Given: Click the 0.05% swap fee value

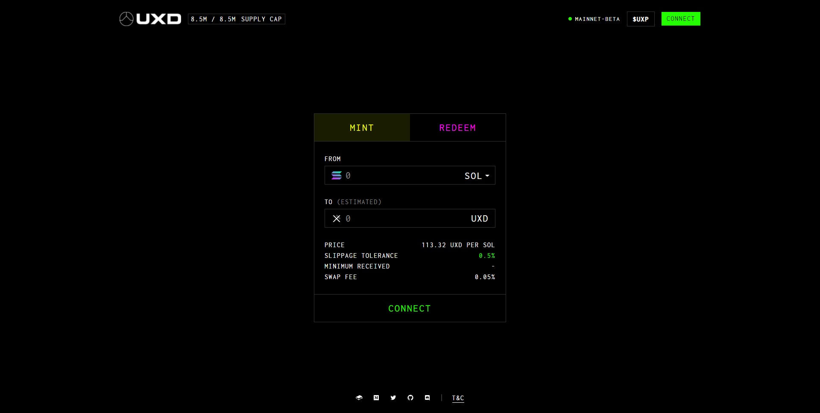Looking at the screenshot, I should [x=485, y=277].
